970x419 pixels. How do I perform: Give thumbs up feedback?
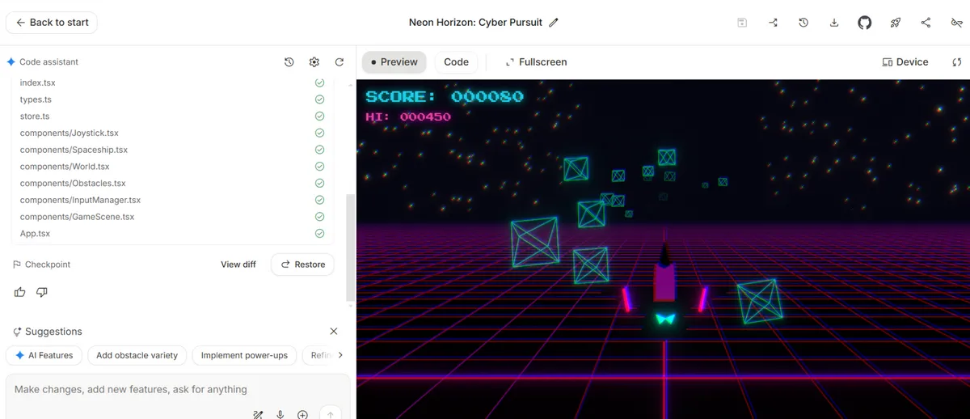click(x=20, y=292)
